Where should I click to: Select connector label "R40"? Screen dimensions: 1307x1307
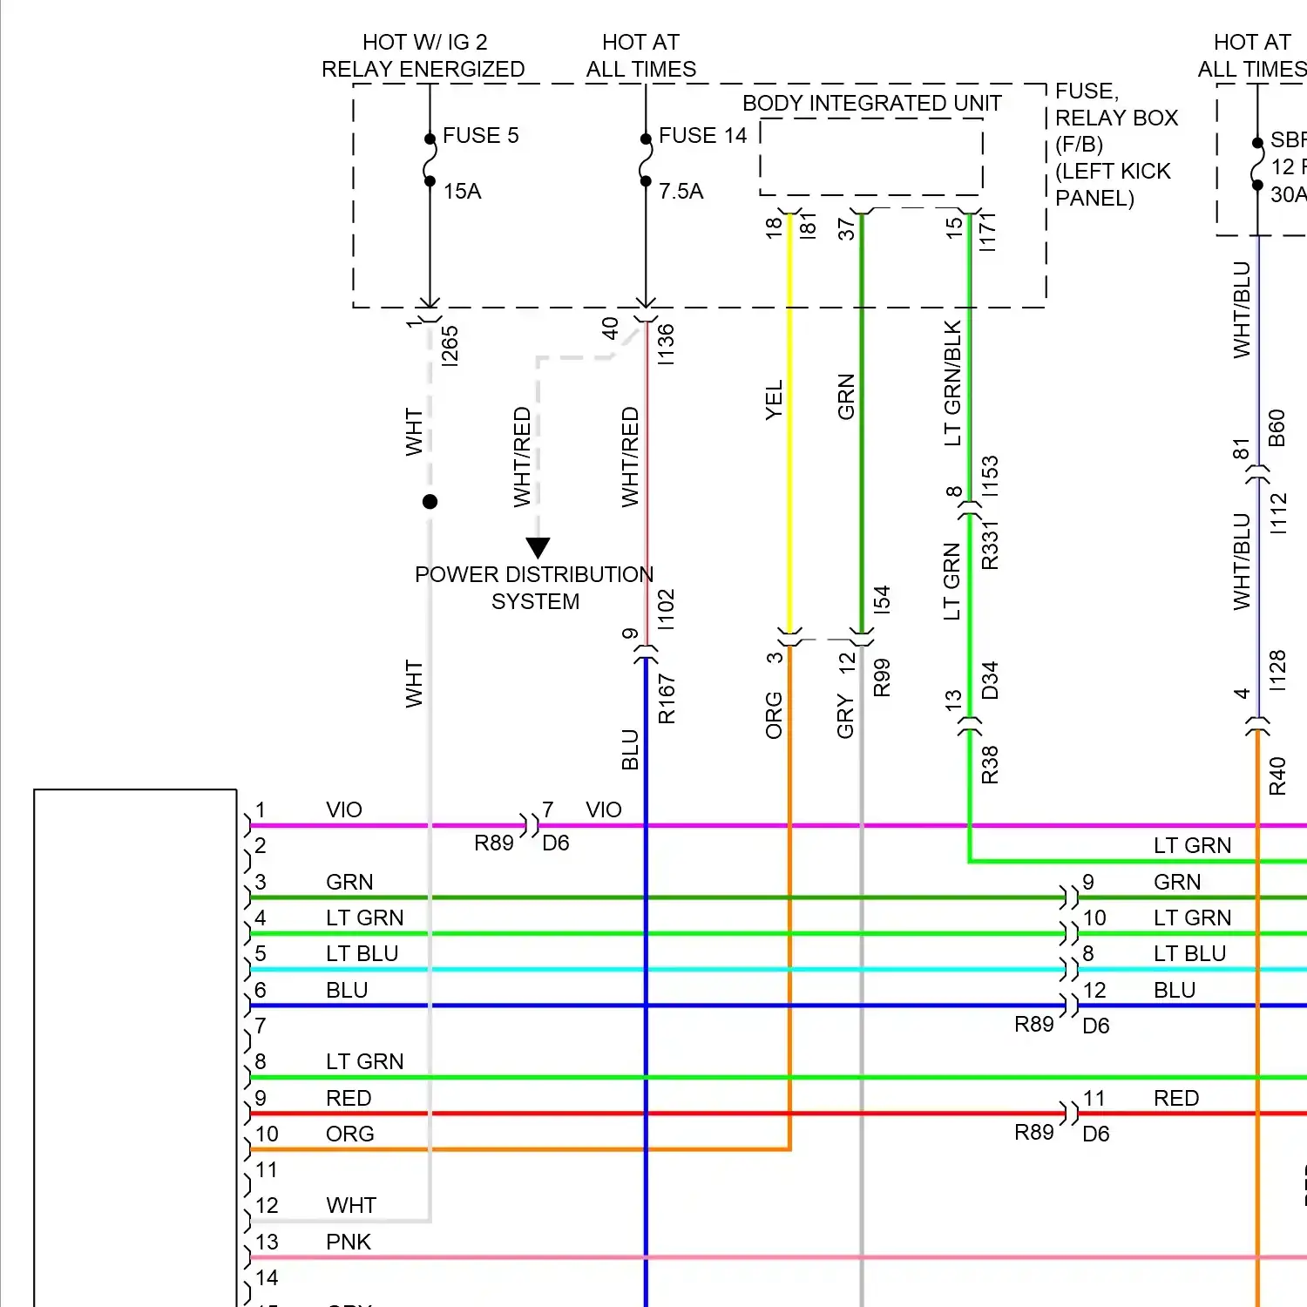(x=1277, y=776)
